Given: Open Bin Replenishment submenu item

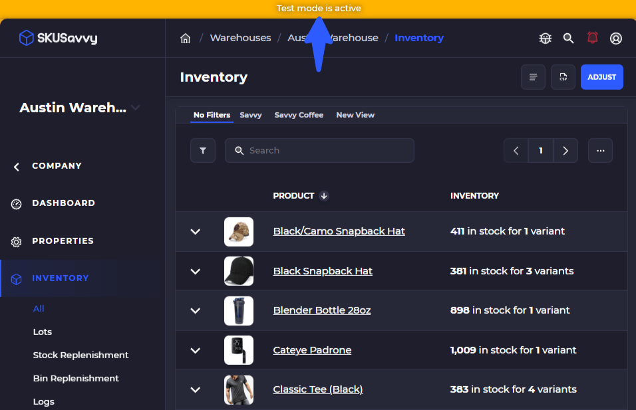Looking at the screenshot, I should [x=76, y=378].
